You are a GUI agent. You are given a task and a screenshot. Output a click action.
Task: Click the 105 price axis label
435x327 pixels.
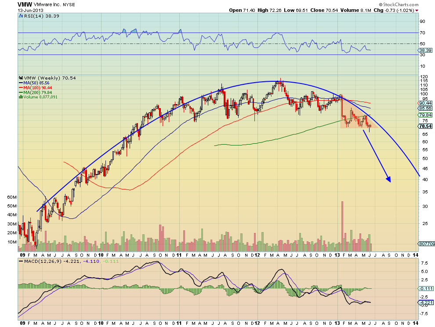tap(424, 89)
